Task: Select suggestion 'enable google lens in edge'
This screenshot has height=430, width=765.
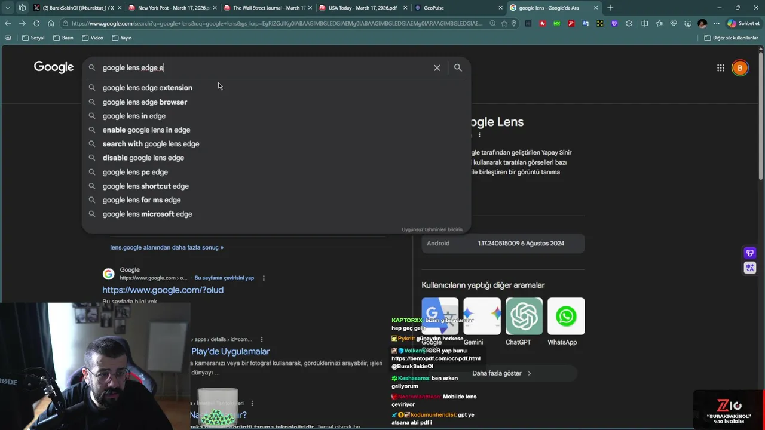Action: [x=276, y=130]
